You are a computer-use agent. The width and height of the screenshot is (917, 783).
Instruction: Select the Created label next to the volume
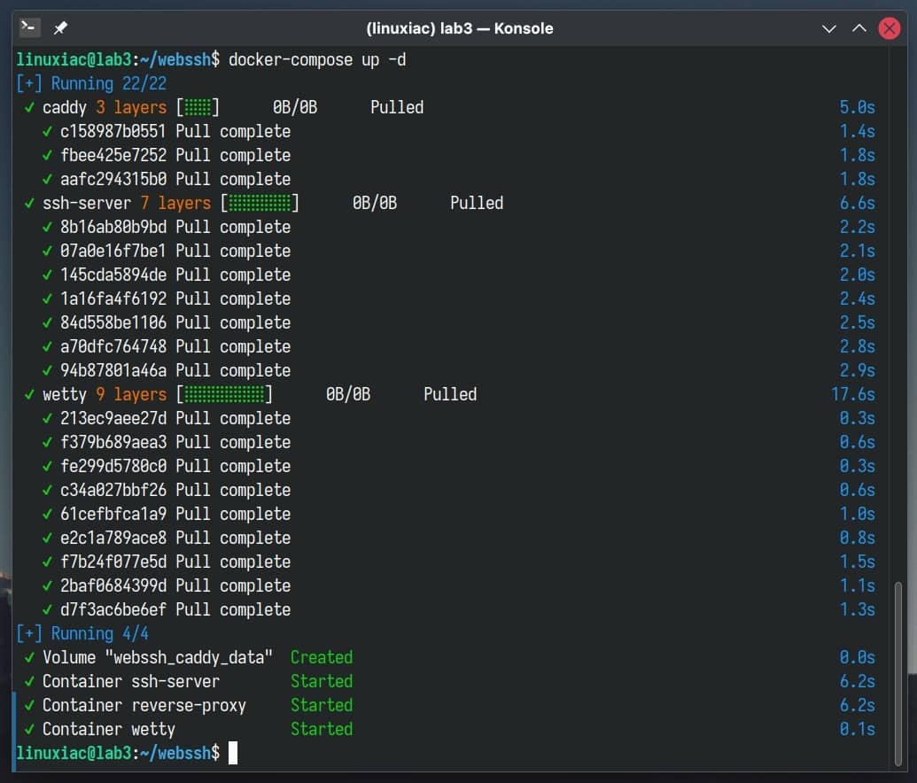(322, 657)
